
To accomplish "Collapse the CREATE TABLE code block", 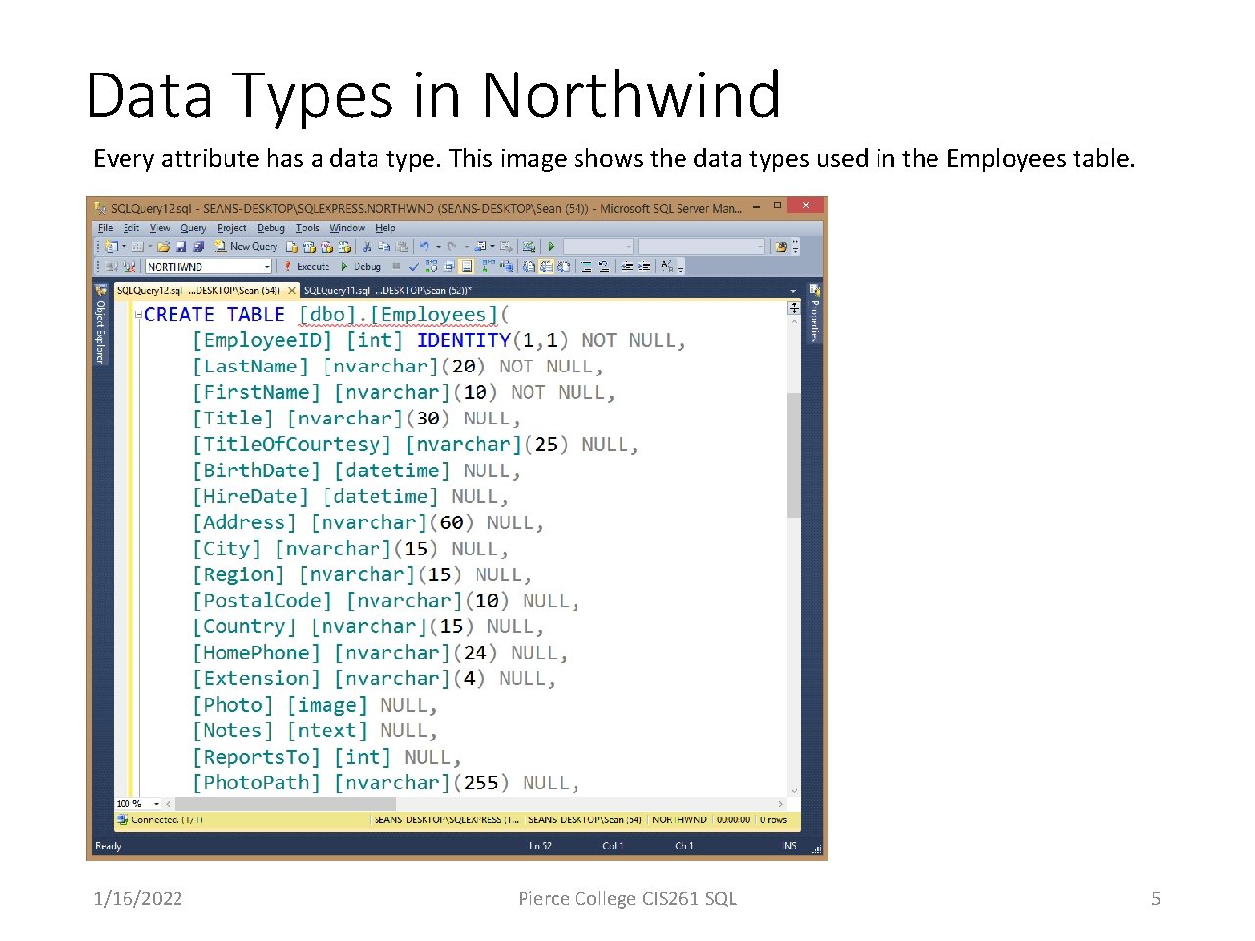I will pos(138,315).
